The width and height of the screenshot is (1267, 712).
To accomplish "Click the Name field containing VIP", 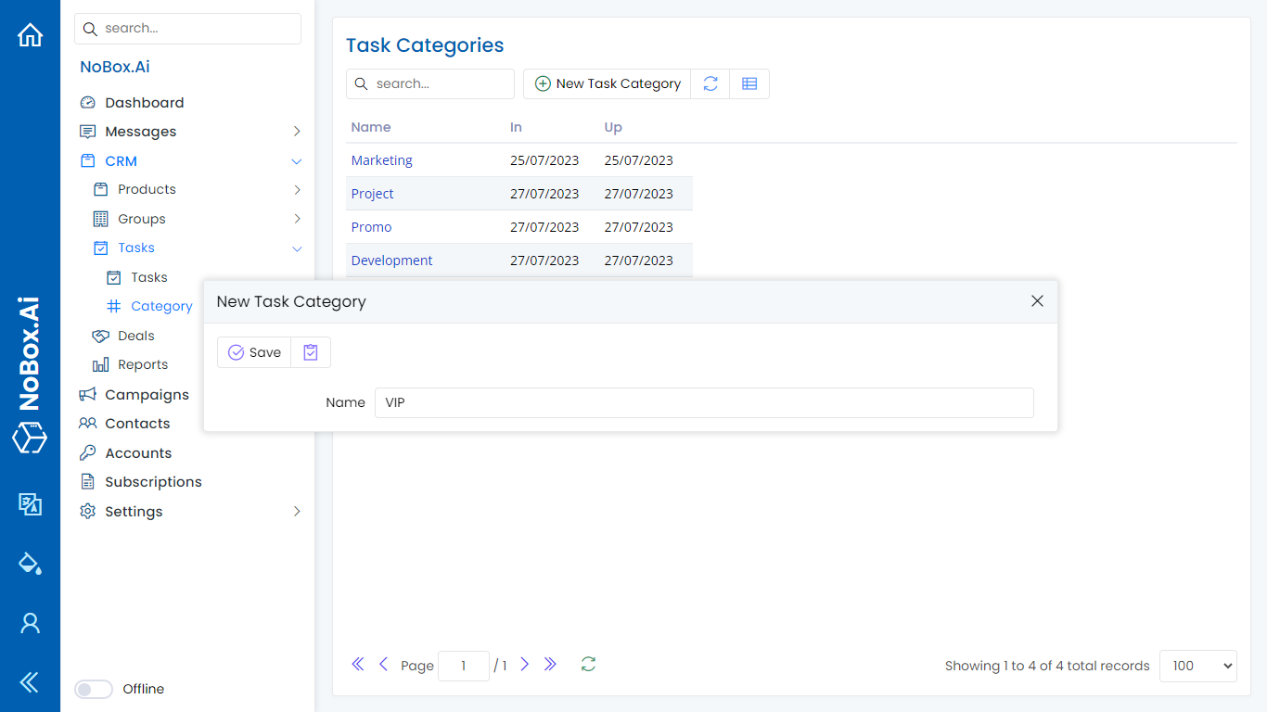I will click(x=703, y=403).
